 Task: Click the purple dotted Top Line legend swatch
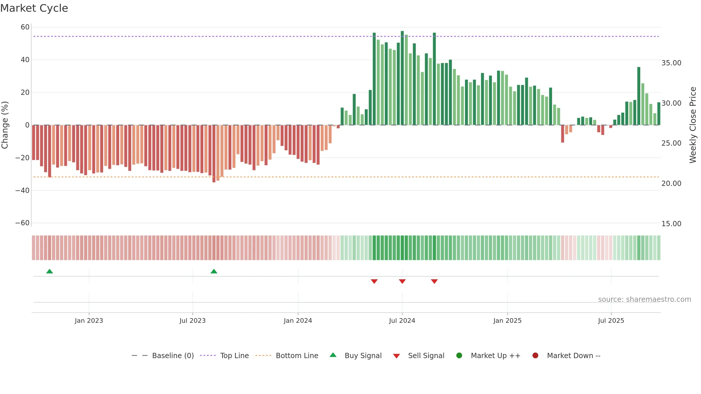coord(208,355)
